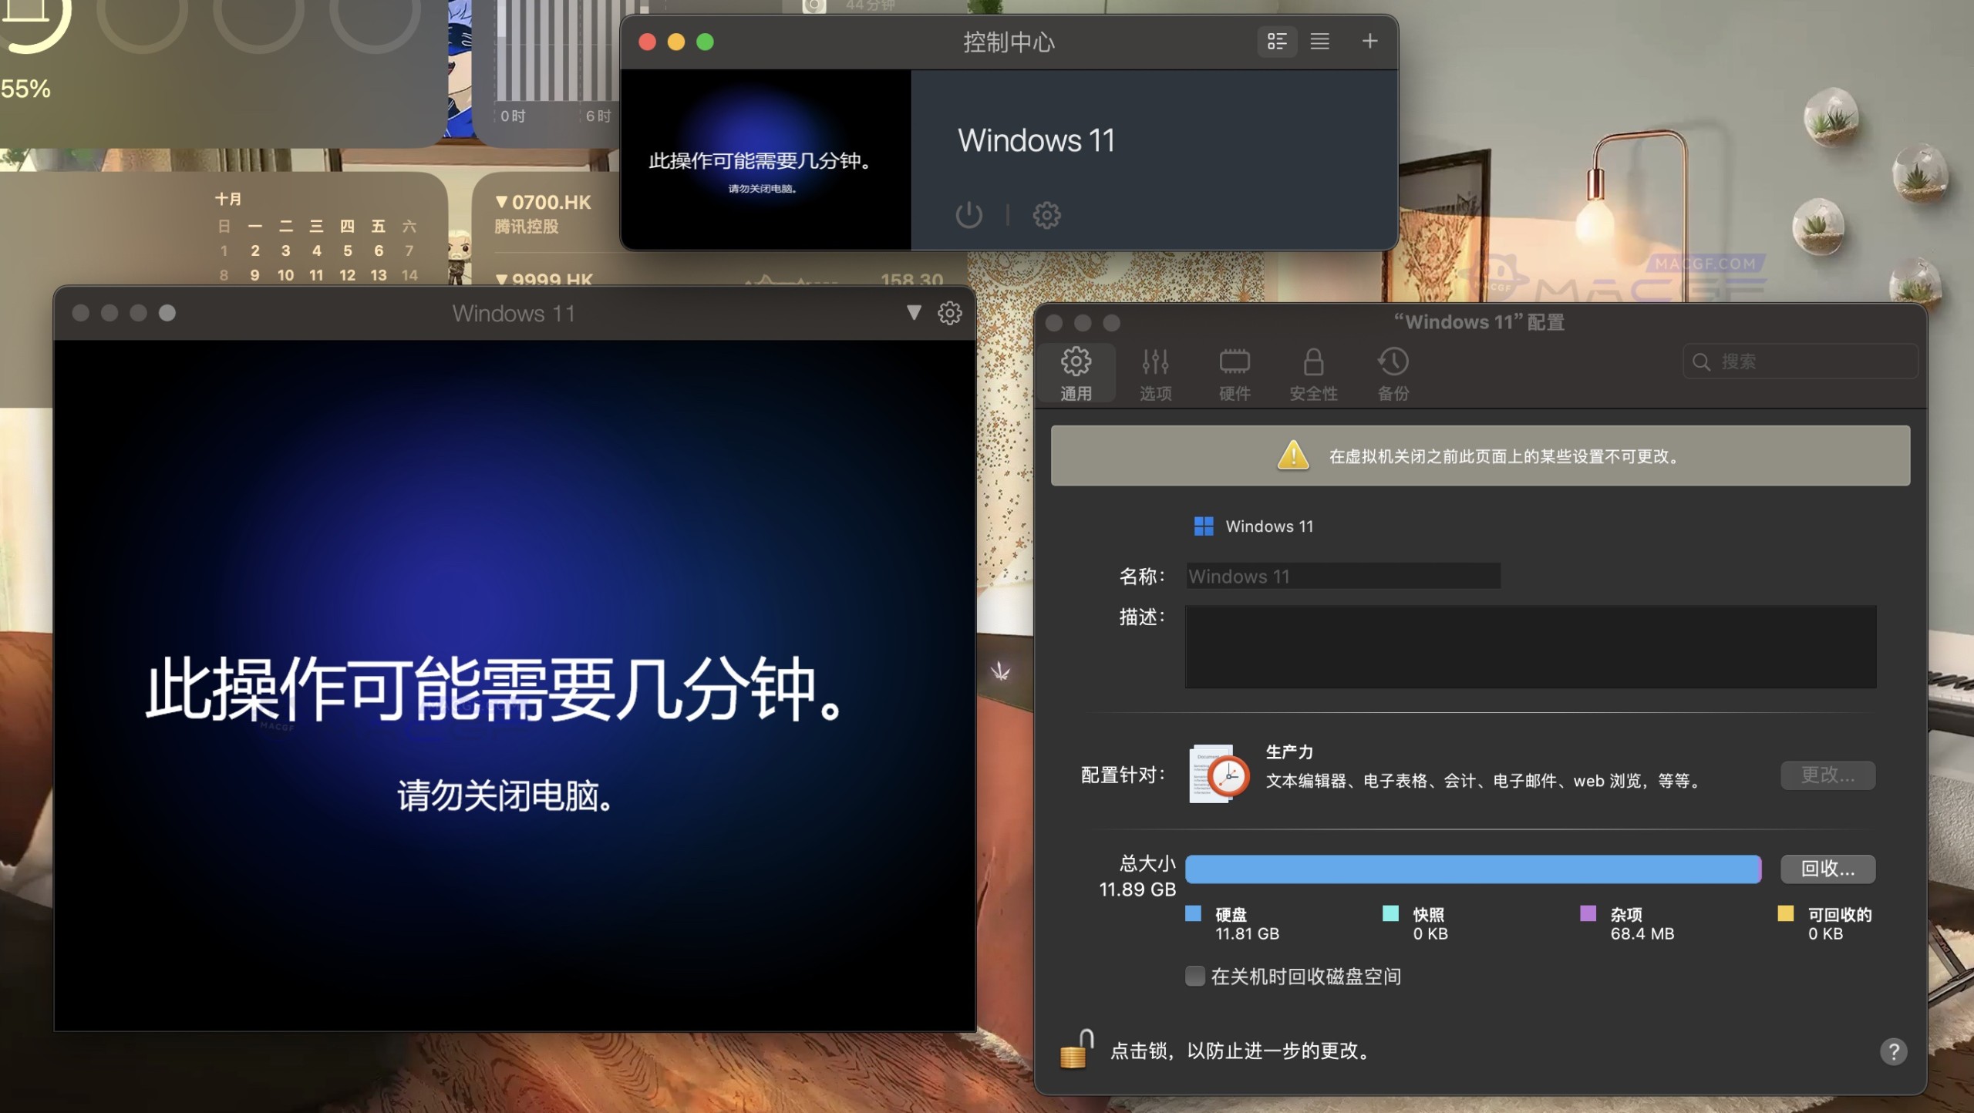Power off the Windows 11 VM from 控制中心
1974x1113 pixels.
(968, 215)
